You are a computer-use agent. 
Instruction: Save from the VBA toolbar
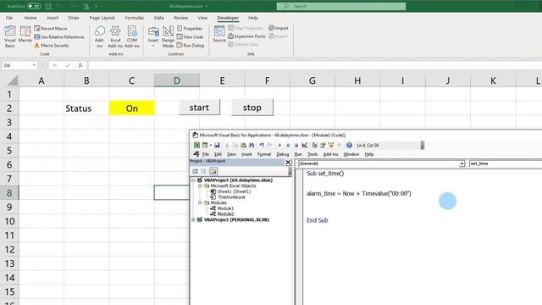pos(217,145)
